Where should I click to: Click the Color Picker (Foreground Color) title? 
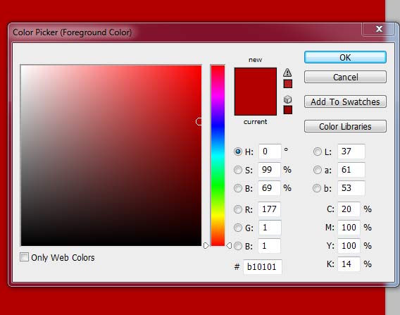point(73,32)
